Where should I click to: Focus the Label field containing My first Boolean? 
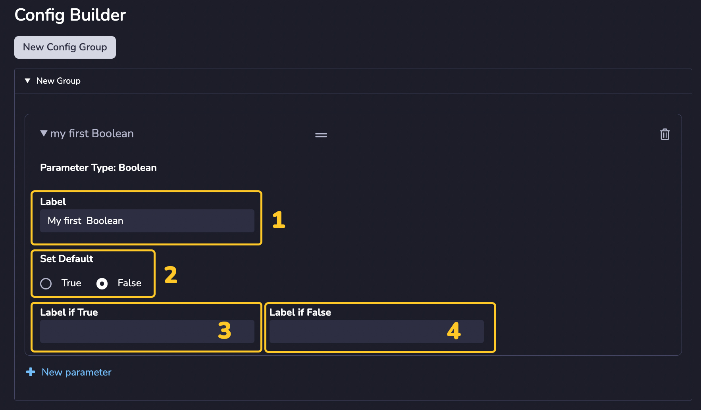coord(147,221)
